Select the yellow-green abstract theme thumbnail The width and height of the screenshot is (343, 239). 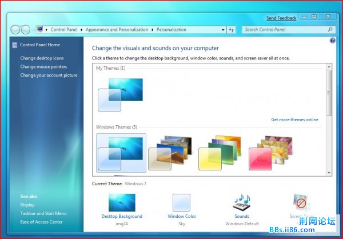[220, 153]
